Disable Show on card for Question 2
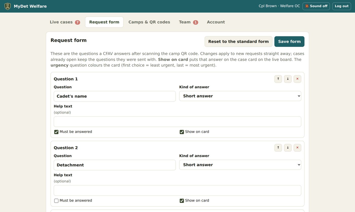The width and height of the screenshot is (355, 212). pyautogui.click(x=182, y=201)
